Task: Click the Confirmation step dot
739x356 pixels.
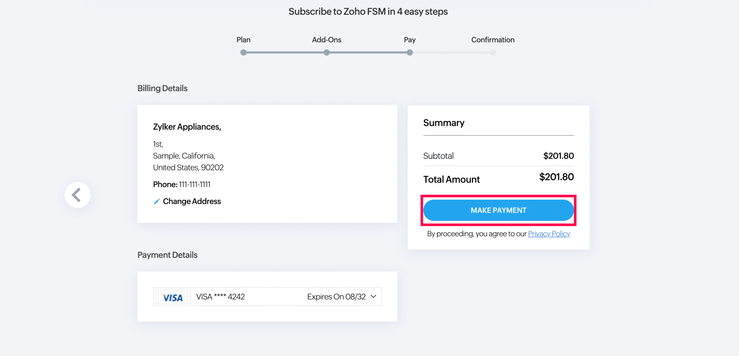Action: [x=492, y=52]
